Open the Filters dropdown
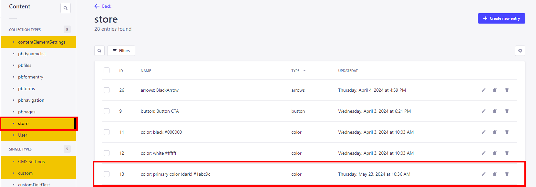The height and width of the screenshot is (187, 536). coord(121,51)
